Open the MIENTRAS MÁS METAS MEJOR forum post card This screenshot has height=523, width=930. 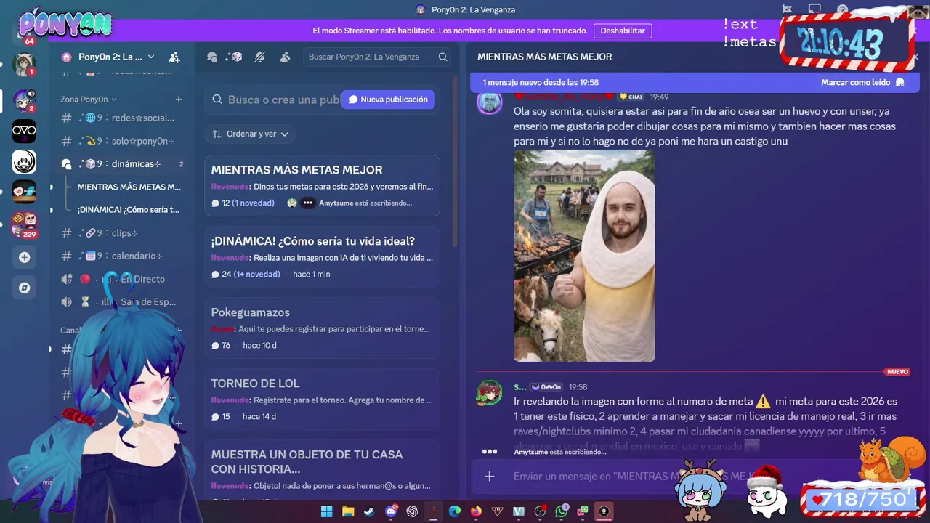pos(322,186)
